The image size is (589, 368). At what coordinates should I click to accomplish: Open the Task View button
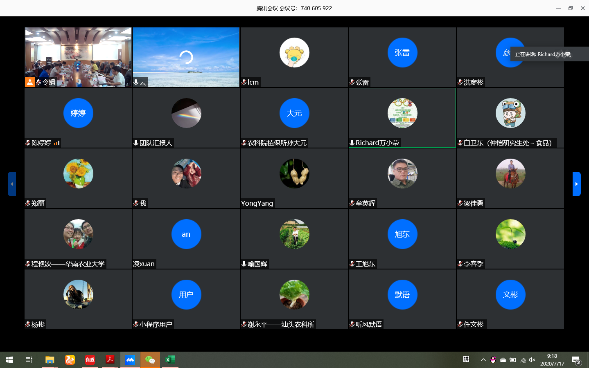point(29,360)
